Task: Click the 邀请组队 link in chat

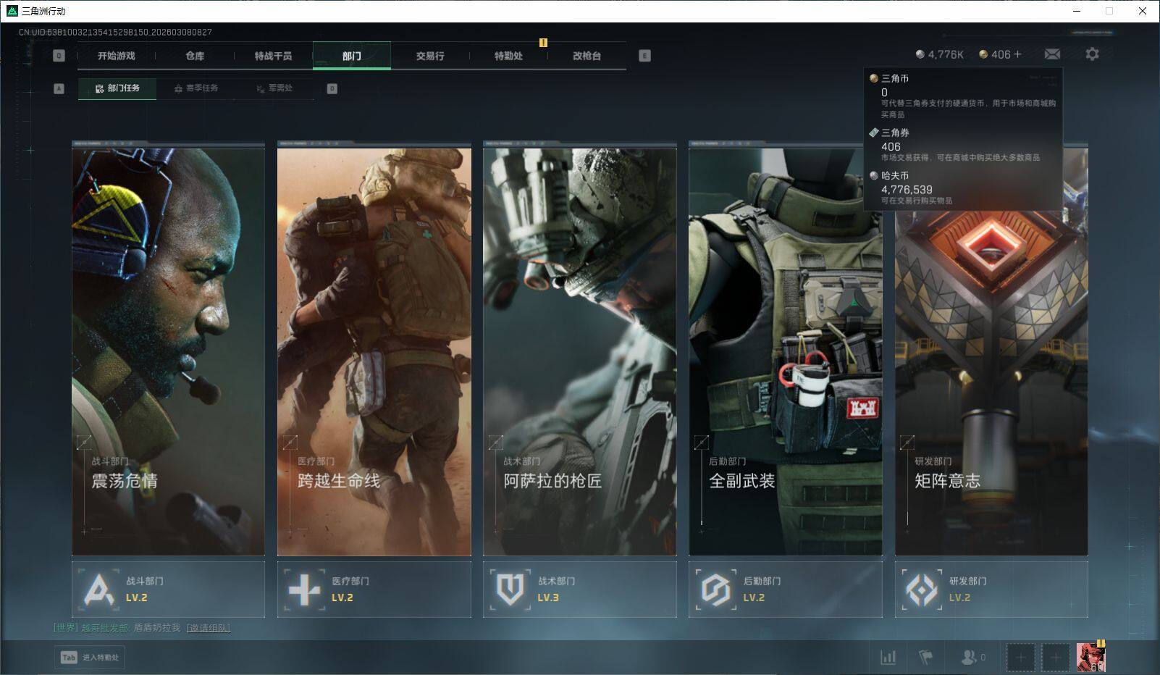Action: [x=209, y=628]
